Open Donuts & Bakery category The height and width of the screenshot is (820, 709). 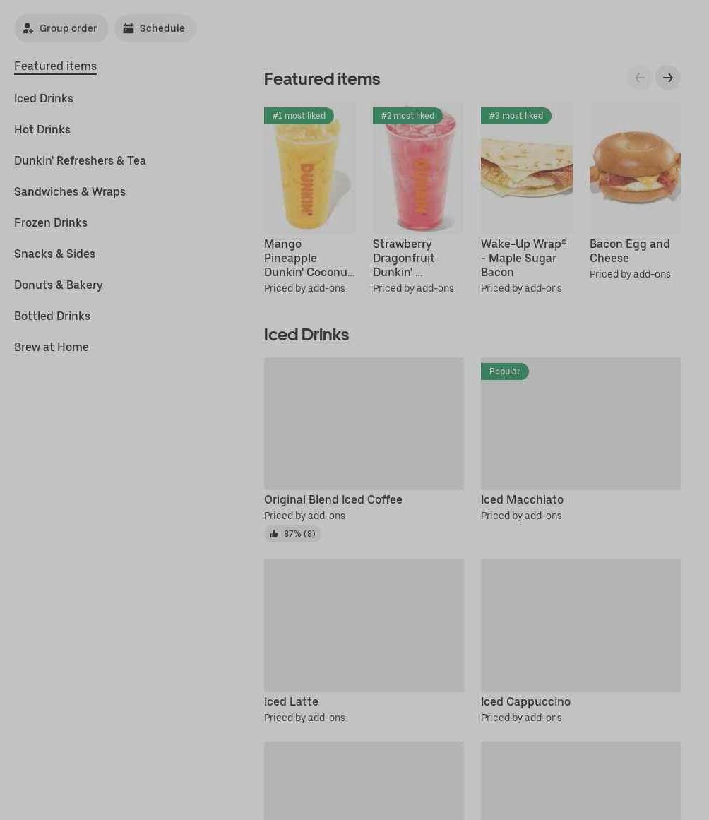(59, 285)
